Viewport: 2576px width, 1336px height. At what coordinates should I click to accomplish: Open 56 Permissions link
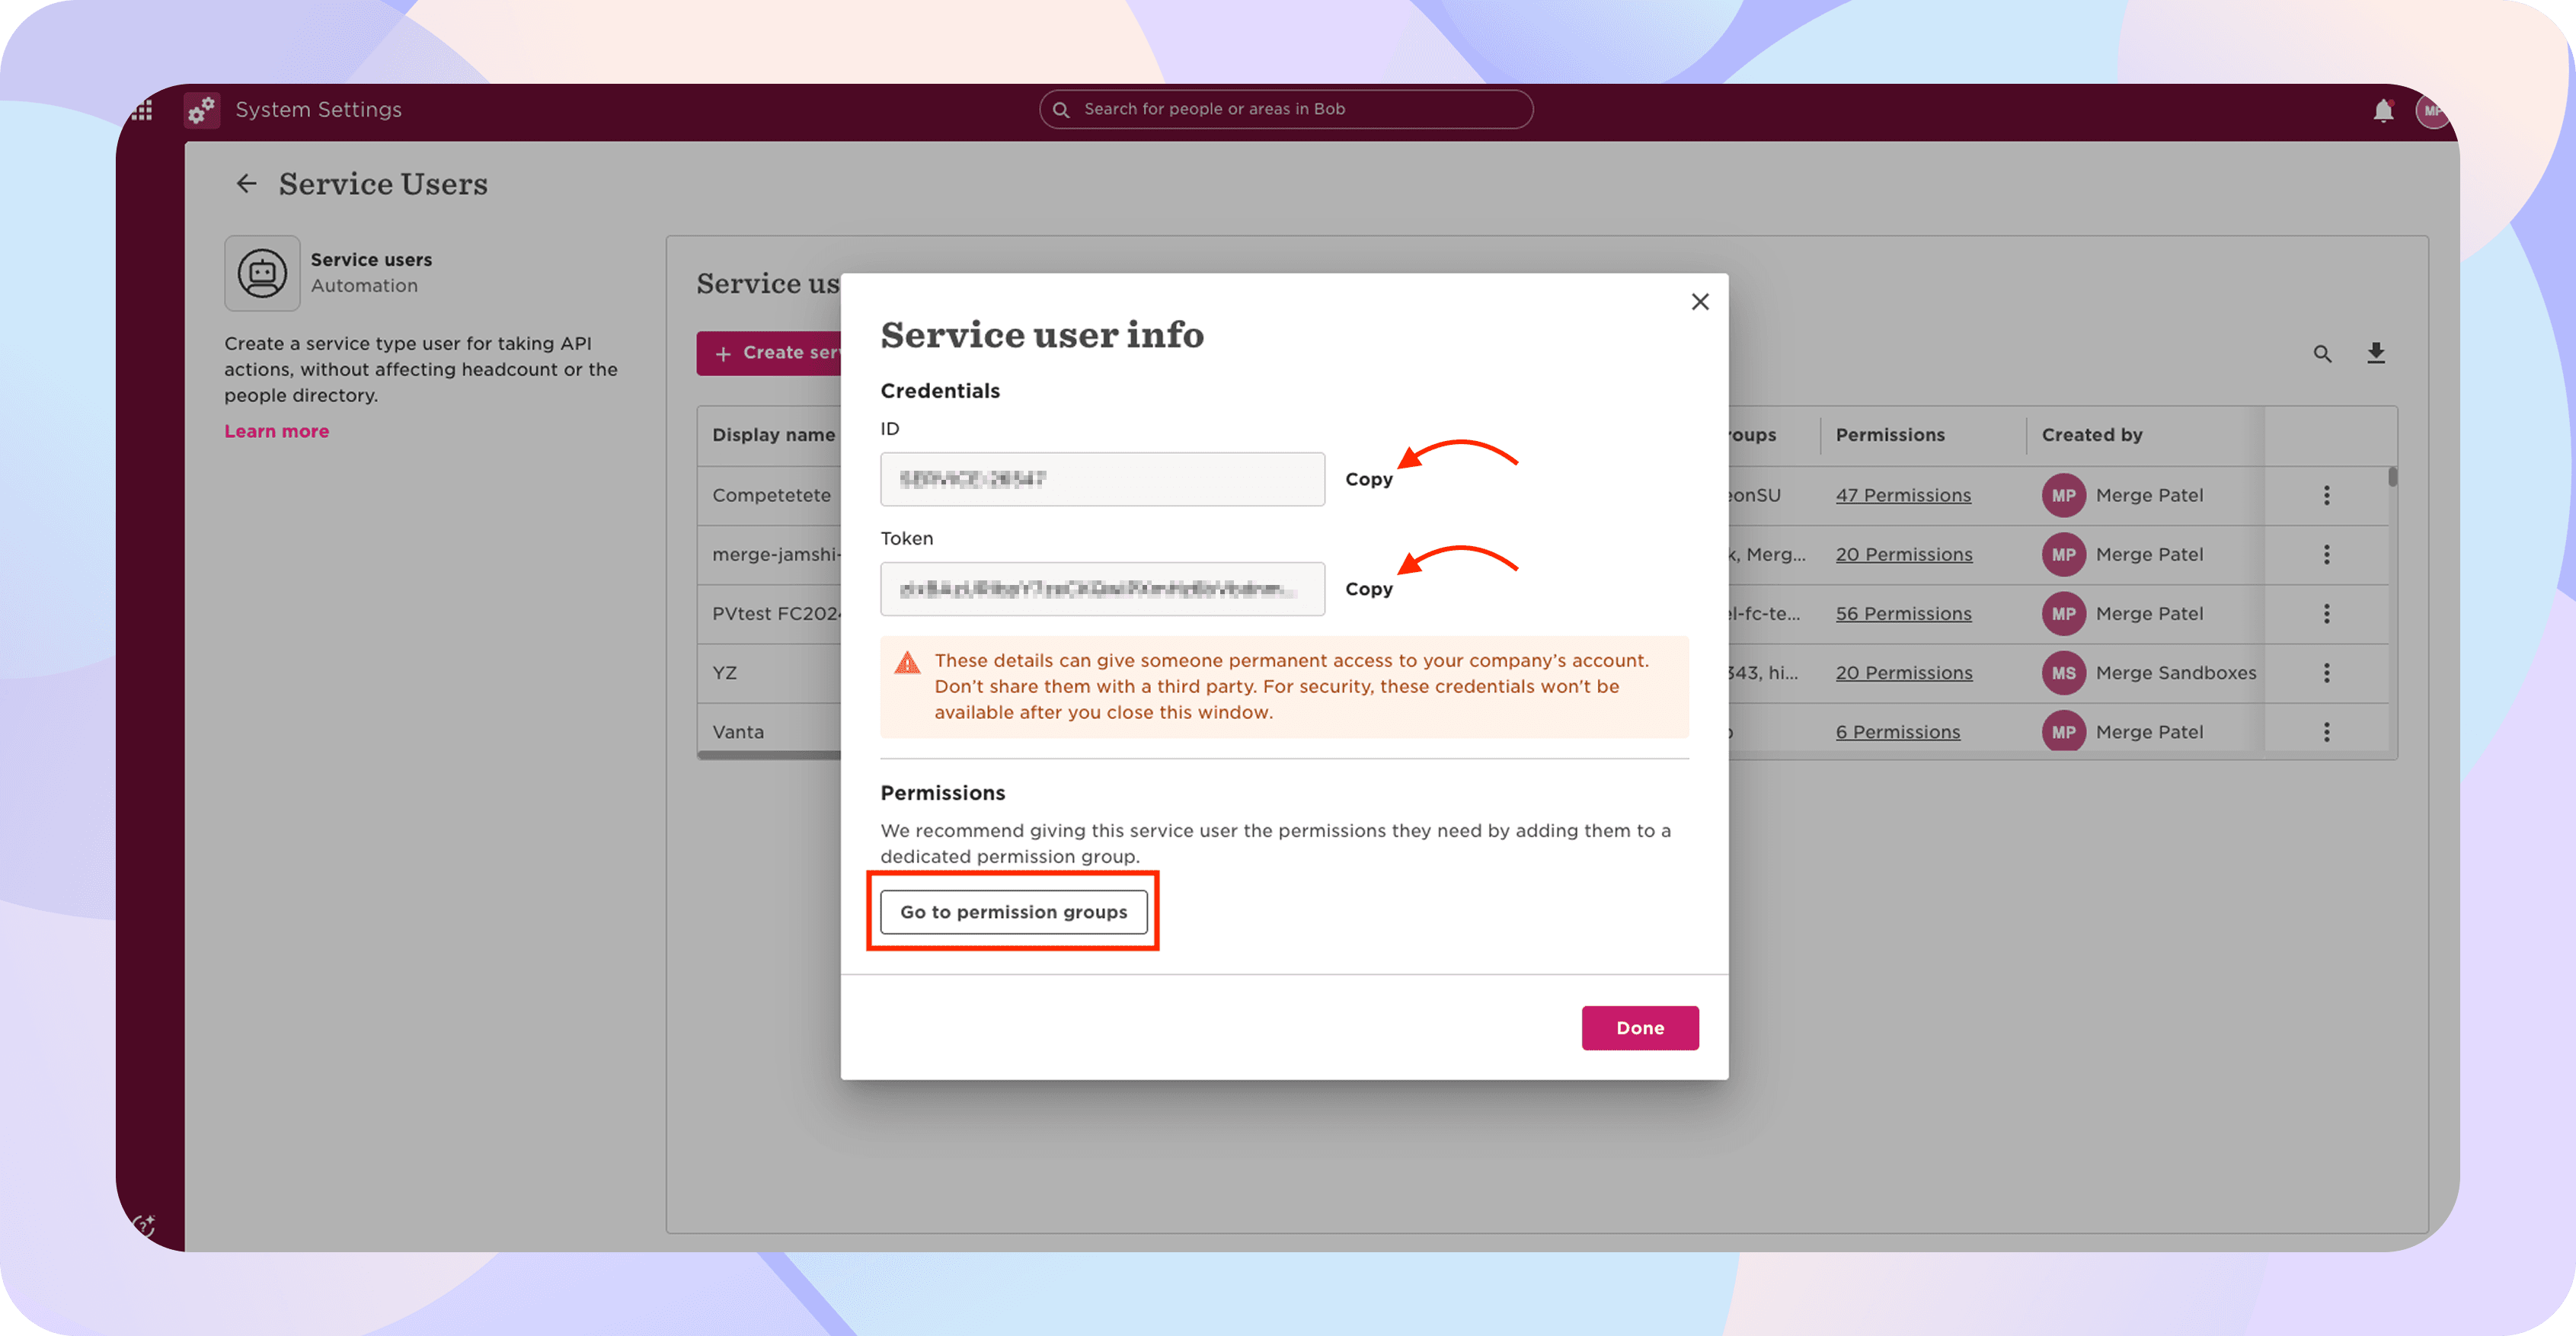(1903, 614)
